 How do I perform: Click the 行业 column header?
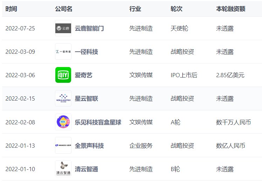pos(135,9)
